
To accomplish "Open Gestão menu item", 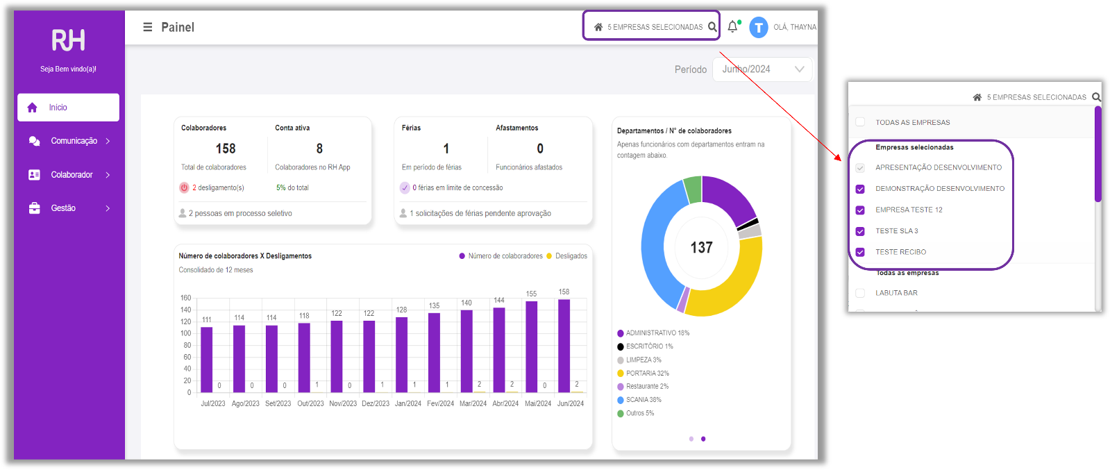I will click(x=68, y=208).
